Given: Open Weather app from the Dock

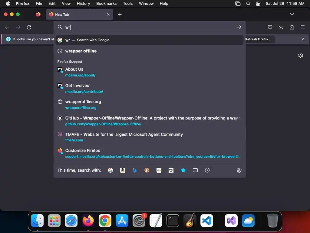Looking at the screenshot, I should (248, 221).
